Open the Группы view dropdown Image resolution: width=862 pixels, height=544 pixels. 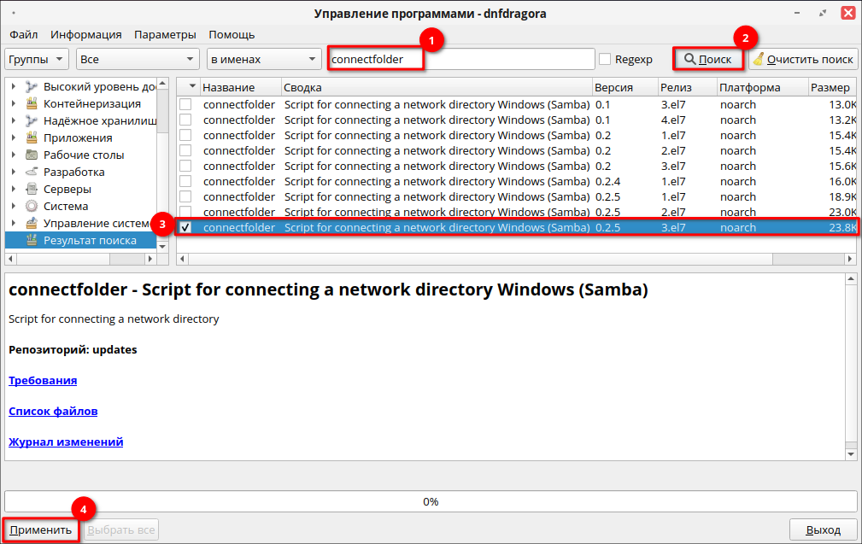[x=37, y=60]
